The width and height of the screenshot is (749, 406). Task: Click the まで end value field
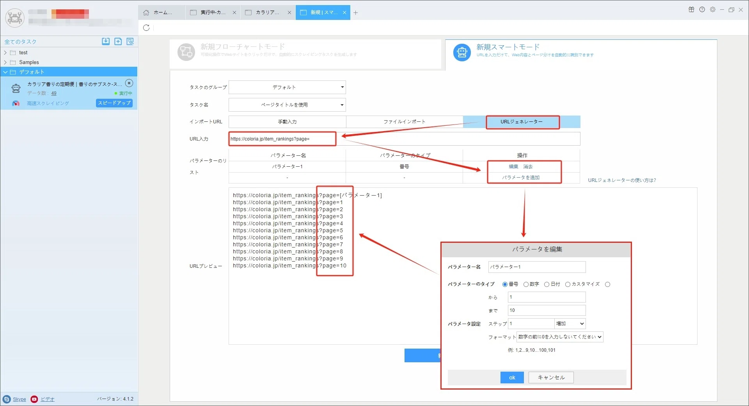pos(547,310)
